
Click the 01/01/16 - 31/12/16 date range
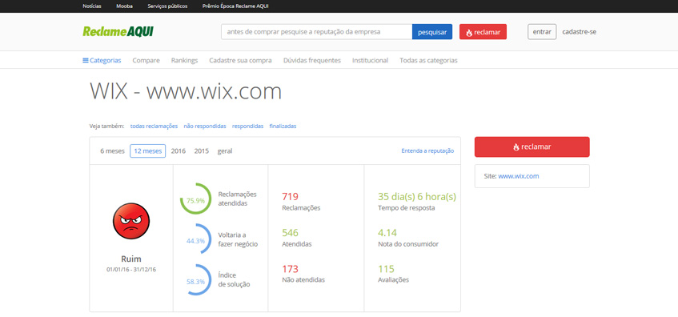131,270
